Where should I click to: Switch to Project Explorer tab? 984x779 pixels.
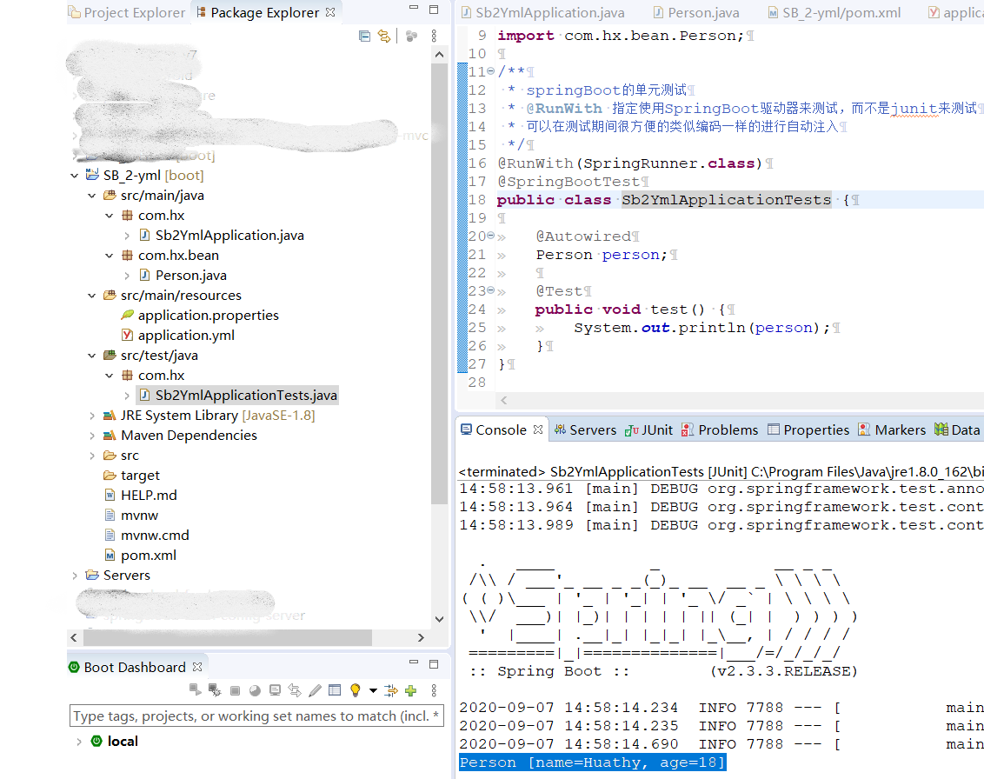127,12
